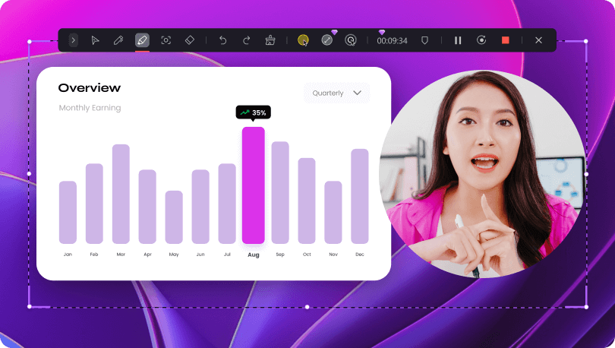The image size is (615, 348).
Task: Select the Mar bar in the chart
Action: pyautogui.click(x=121, y=194)
